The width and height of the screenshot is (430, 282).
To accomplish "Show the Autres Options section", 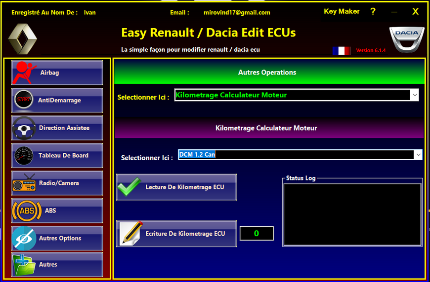I will tap(57, 238).
